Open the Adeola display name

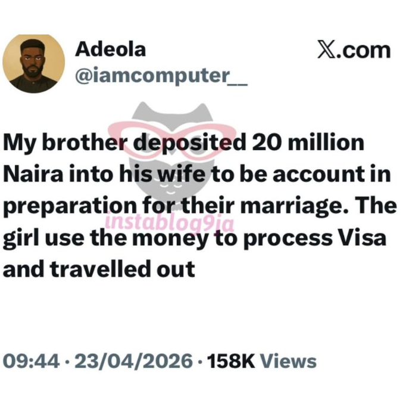pyautogui.click(x=110, y=49)
